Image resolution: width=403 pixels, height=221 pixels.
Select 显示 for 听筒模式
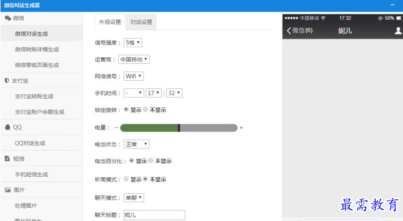pos(126,179)
